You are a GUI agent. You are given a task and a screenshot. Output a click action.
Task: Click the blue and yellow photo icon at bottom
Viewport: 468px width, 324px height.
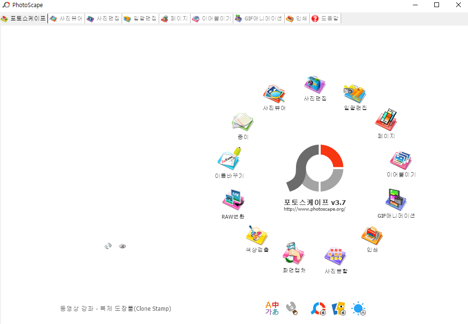(x=339, y=308)
